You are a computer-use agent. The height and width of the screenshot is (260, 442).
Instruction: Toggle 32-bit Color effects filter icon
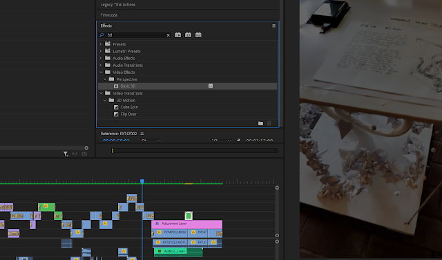188,35
